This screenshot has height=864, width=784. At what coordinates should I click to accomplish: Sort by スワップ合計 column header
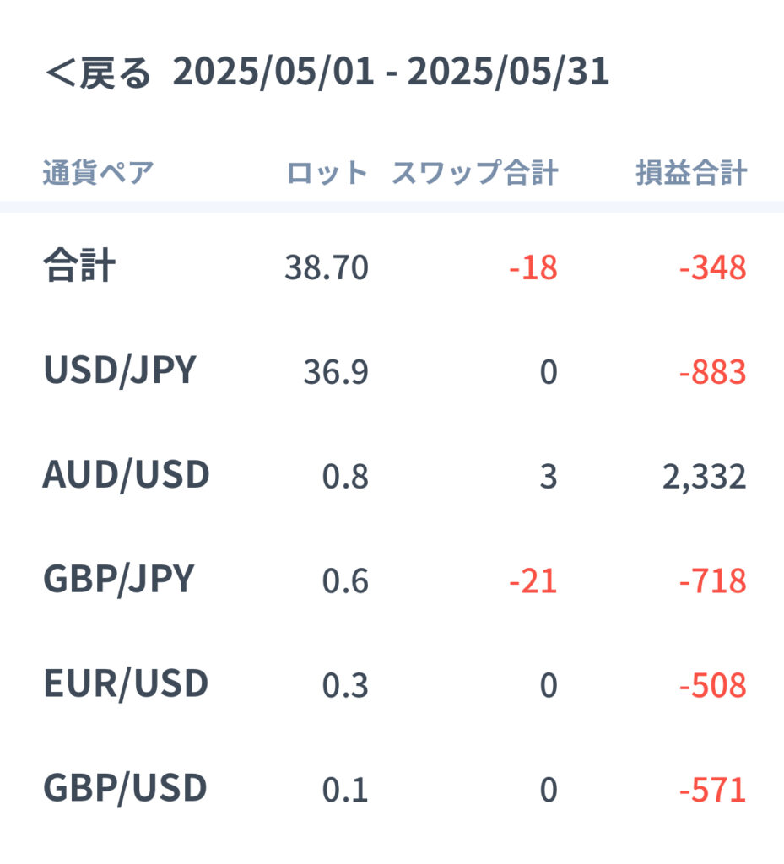coord(475,172)
